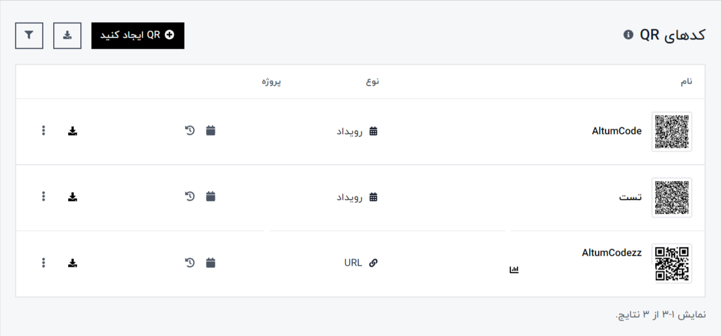Open the AltumCode QR code name link

616,131
